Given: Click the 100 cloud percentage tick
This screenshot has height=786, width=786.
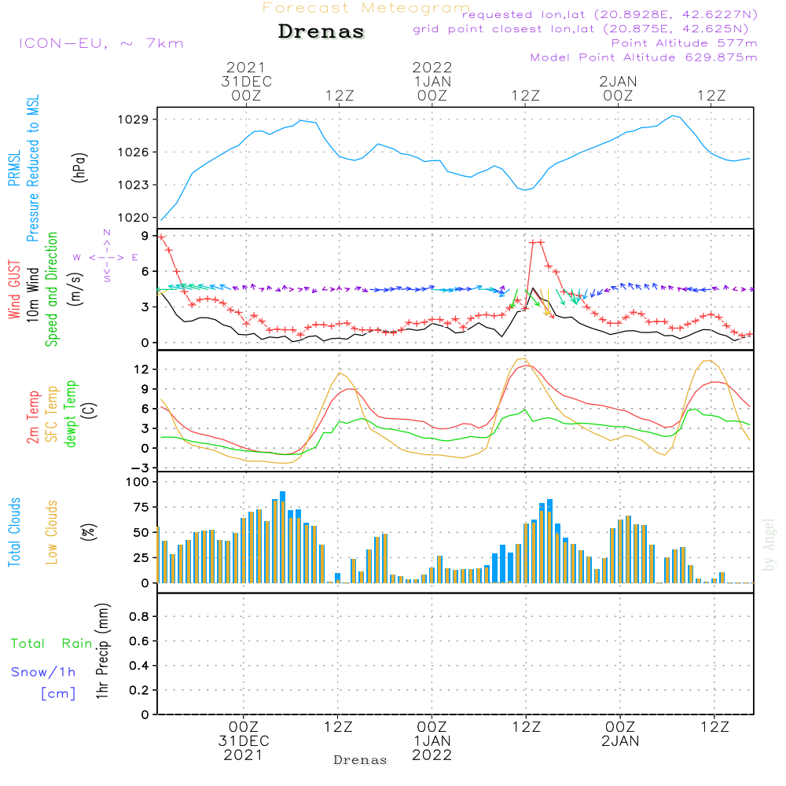Looking at the screenshot, I should point(138,483).
